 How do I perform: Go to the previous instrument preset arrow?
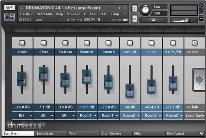pos(119,8)
